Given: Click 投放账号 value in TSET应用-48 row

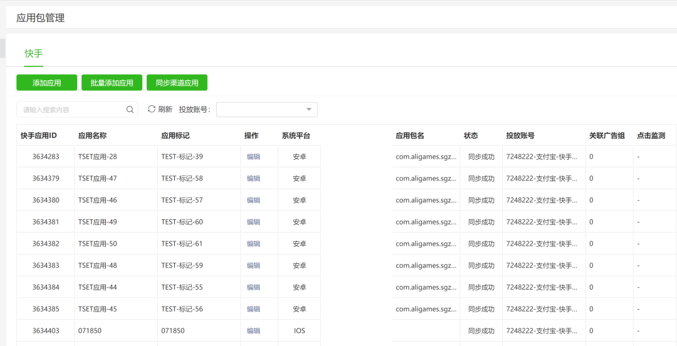Looking at the screenshot, I should point(542,266).
